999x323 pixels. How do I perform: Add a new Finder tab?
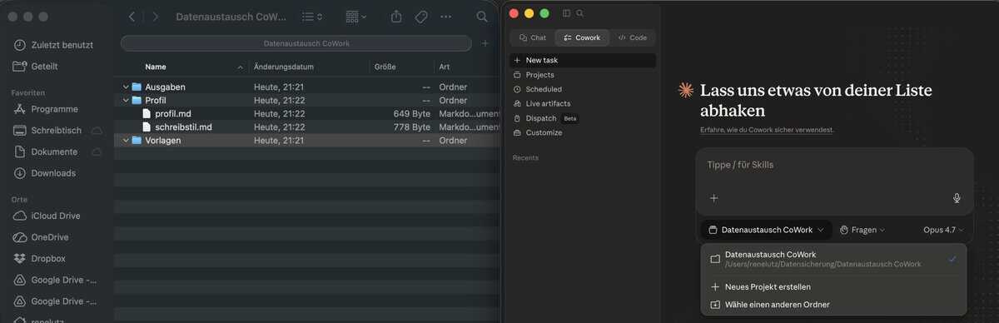point(485,43)
